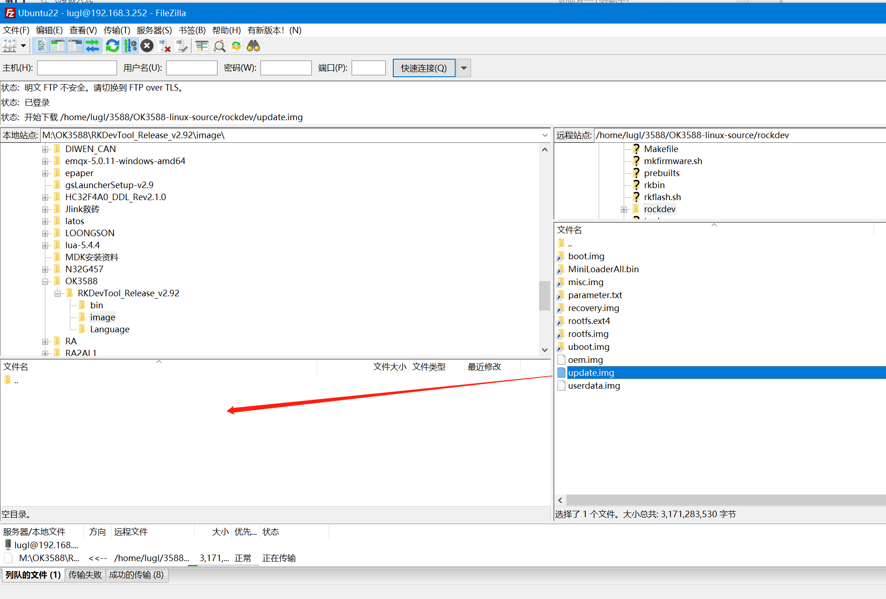The width and height of the screenshot is (886, 599).
Task: Select the remote rkbin tree entry
Action: pyautogui.click(x=654, y=185)
